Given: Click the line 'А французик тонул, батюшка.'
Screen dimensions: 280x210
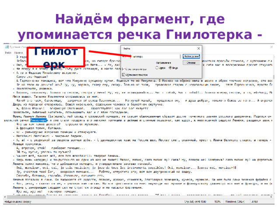Looking at the screenshot, I should [x=39, y=128].
